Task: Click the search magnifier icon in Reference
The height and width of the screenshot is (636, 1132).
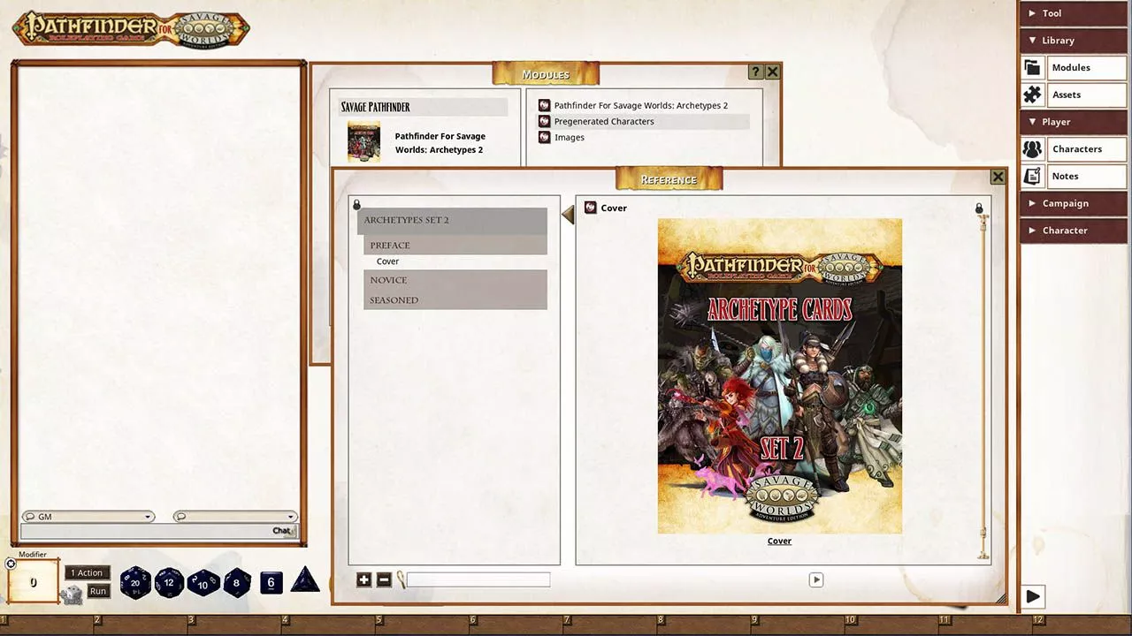Action: click(x=401, y=579)
